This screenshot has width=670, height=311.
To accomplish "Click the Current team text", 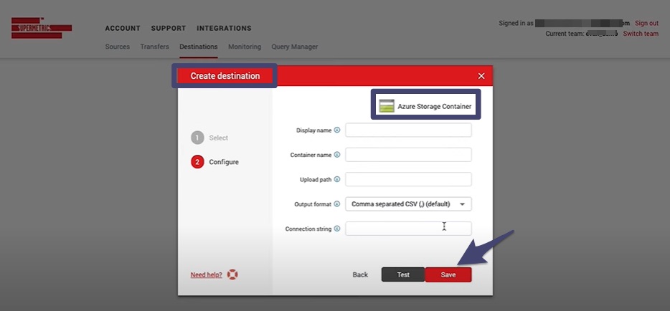I will coord(565,34).
